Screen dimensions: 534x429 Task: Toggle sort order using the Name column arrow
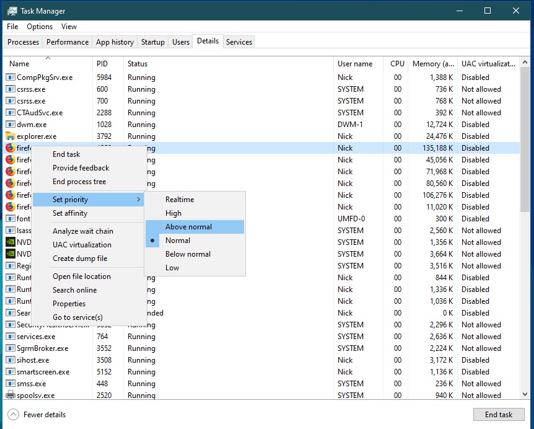coord(48,58)
